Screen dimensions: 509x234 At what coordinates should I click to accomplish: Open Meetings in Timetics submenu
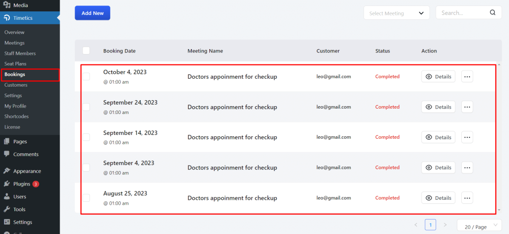14,43
